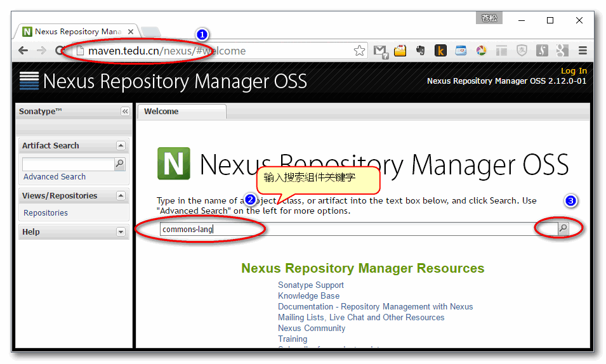Open the Gmail mail checker extension
The image size is (606, 364).
[x=381, y=51]
